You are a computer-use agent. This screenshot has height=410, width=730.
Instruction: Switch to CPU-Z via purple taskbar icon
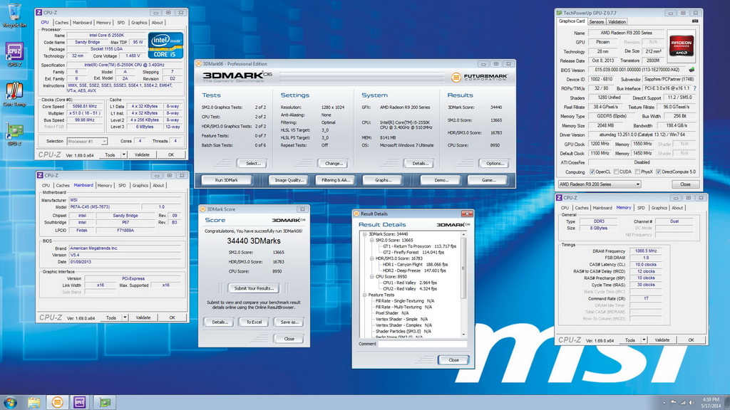(80, 402)
